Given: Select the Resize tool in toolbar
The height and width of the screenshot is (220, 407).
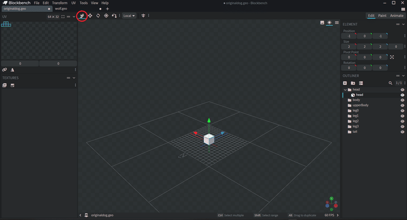Looking at the screenshot, I should pos(82,16).
